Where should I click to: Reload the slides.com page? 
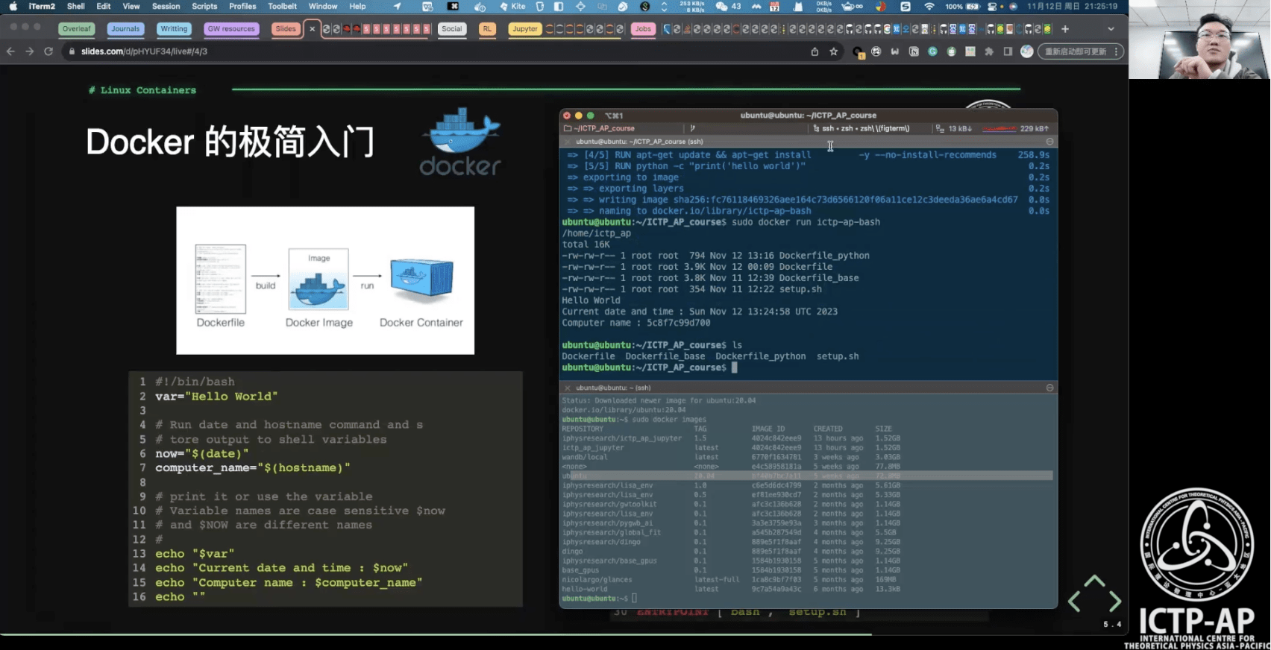pos(48,51)
